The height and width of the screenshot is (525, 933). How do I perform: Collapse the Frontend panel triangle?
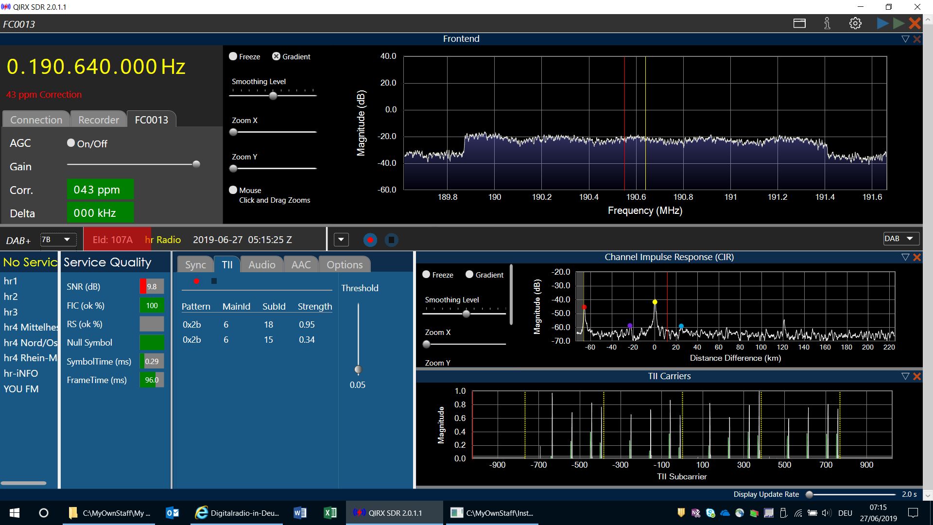point(905,39)
